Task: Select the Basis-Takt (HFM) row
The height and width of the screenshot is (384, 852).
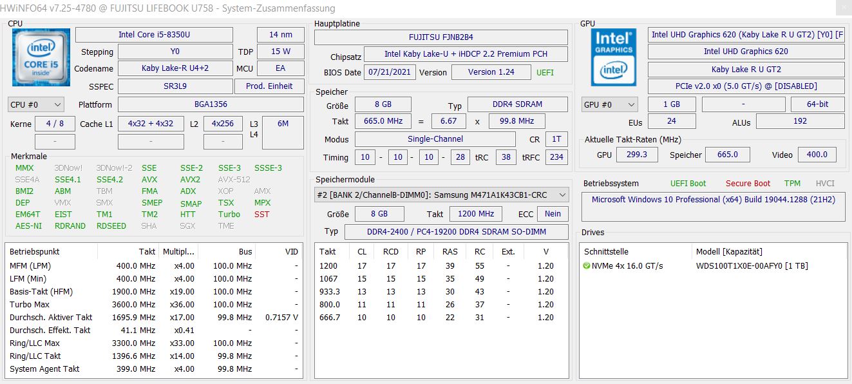Action: click(x=153, y=292)
